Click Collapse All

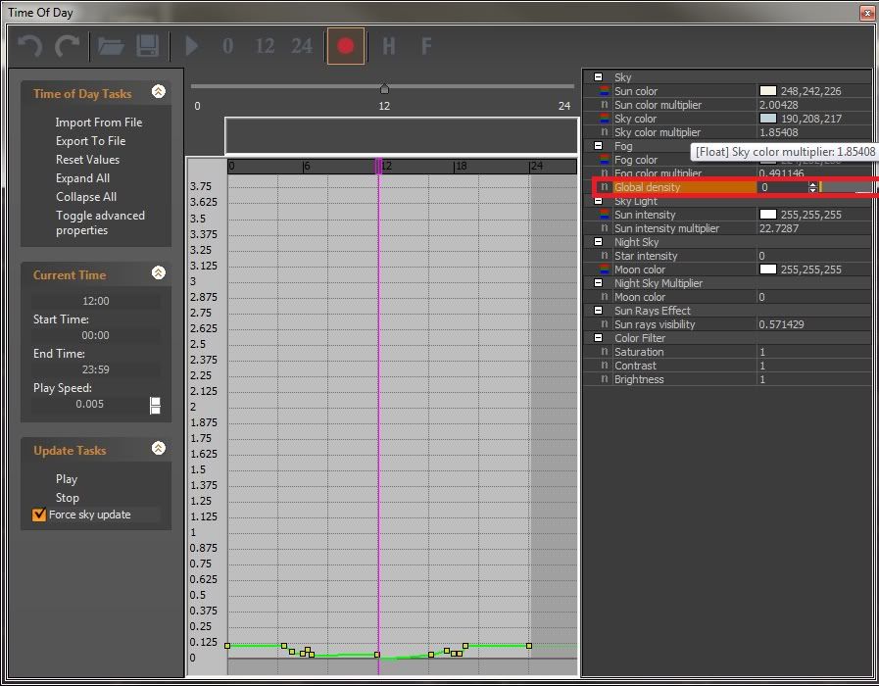click(x=86, y=197)
